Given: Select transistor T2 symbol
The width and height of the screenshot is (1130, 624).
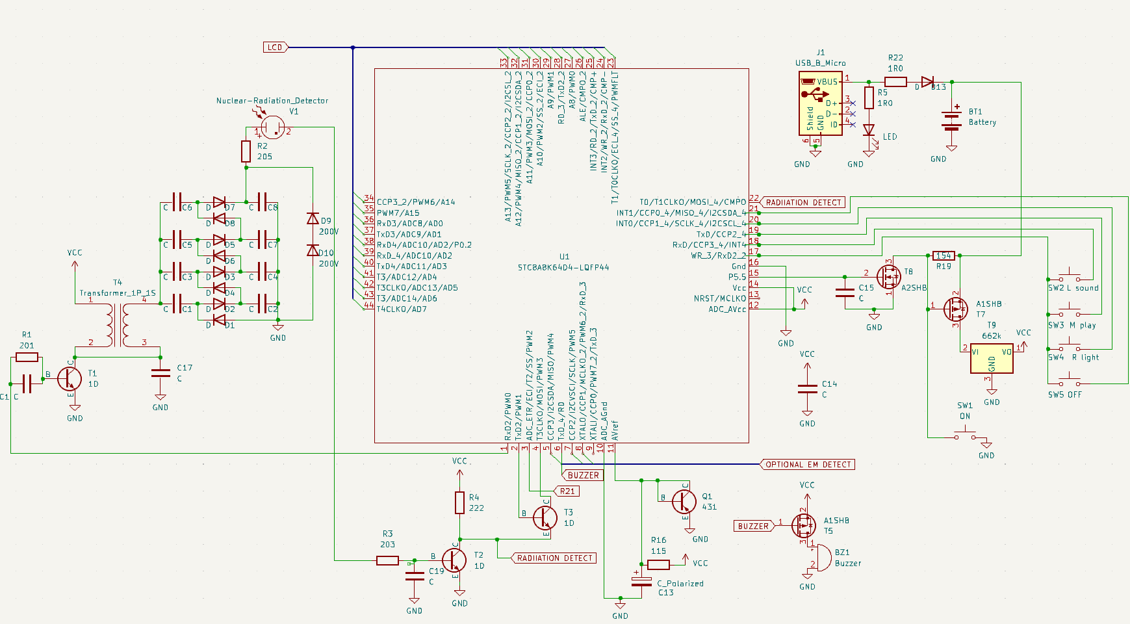Looking at the screenshot, I should 453,560.
